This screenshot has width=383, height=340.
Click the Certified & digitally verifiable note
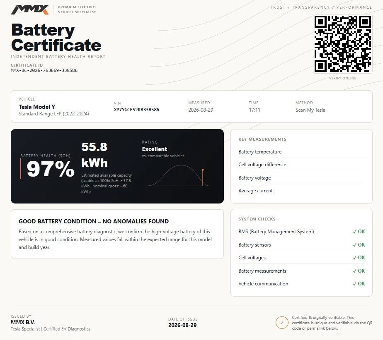332,323
